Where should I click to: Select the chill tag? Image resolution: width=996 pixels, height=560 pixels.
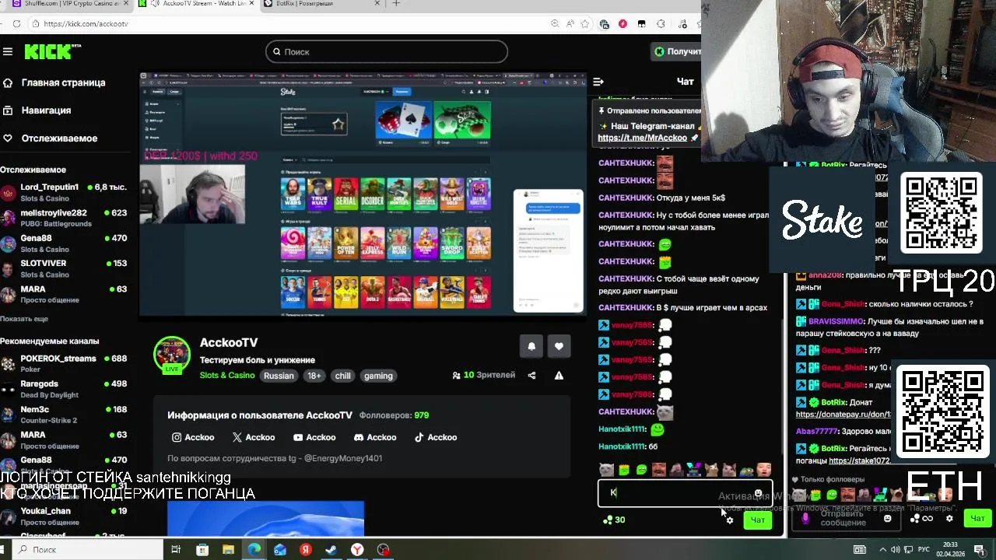coord(342,376)
